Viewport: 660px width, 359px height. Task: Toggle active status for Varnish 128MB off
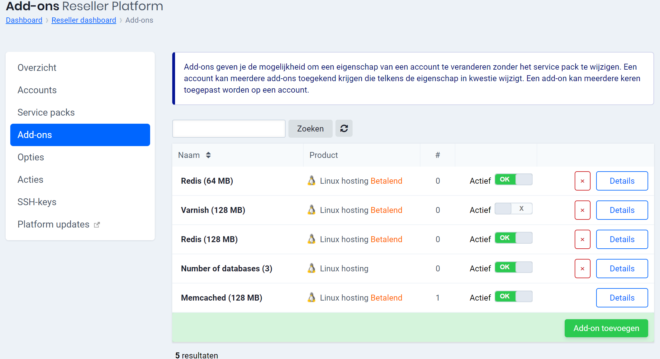click(512, 209)
